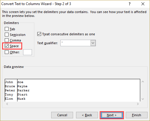Select the 'Start' cell in preview
Screen dimensions: 150x121
pyautogui.click(x=22, y=95)
